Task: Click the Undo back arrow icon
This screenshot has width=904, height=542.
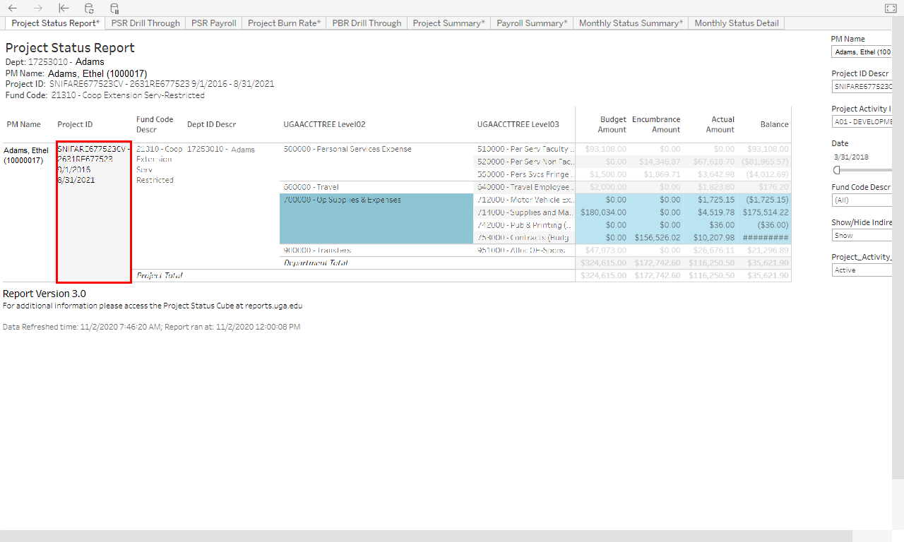Action: [12, 8]
